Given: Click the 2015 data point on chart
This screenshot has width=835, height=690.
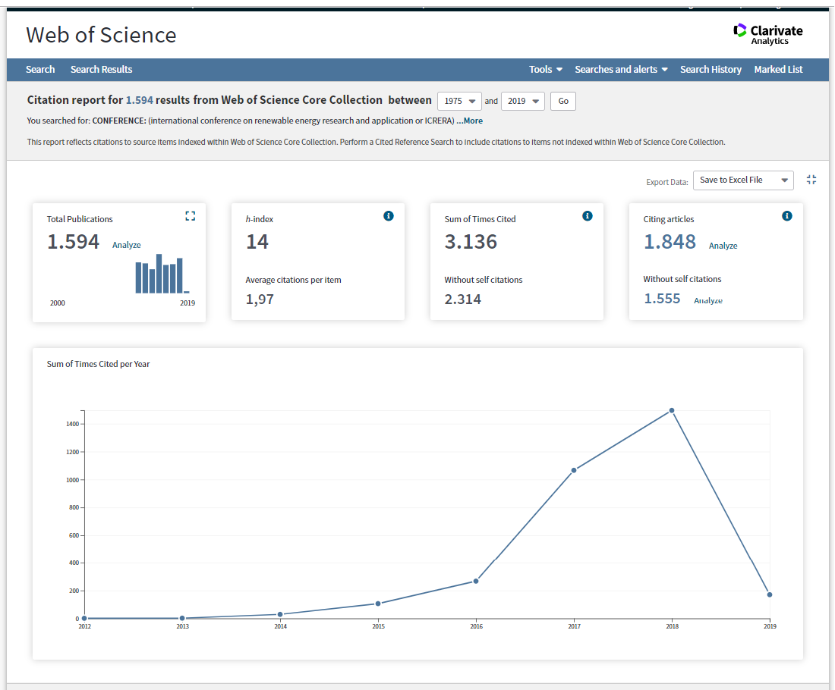Looking at the screenshot, I should coord(378,604).
